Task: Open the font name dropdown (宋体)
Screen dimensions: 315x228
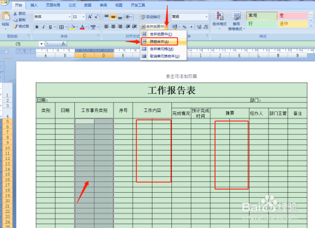Action: (x=70, y=17)
